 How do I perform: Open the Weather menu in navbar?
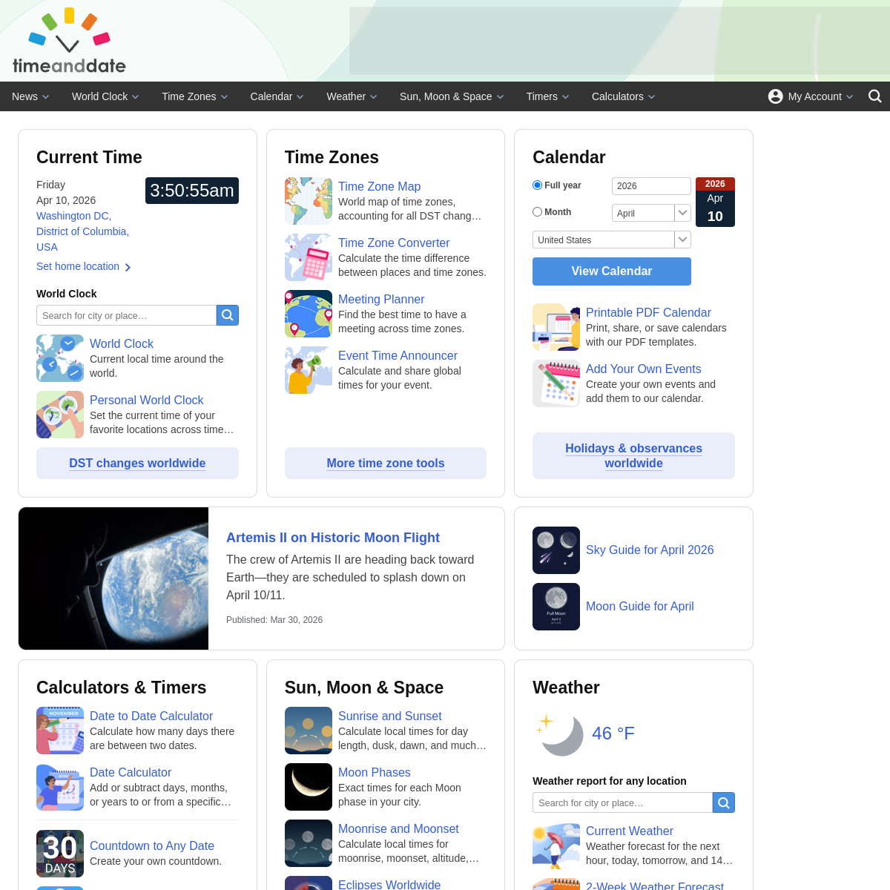pyautogui.click(x=352, y=96)
